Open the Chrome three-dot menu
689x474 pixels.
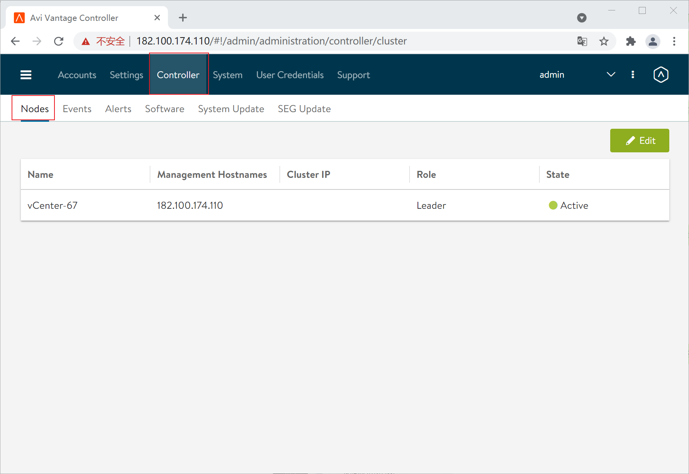click(674, 41)
